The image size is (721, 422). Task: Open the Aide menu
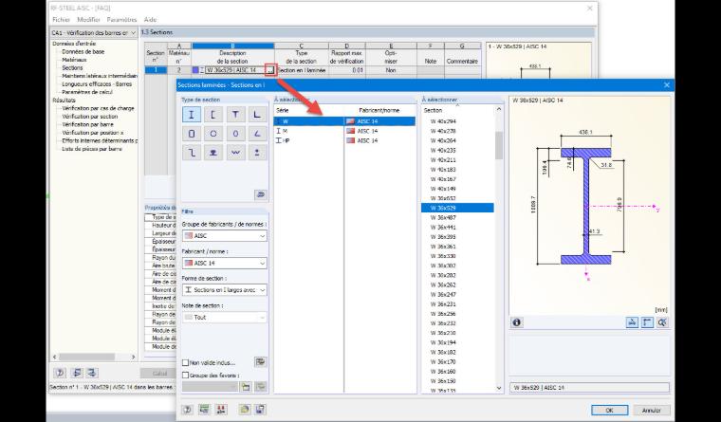coord(150,20)
